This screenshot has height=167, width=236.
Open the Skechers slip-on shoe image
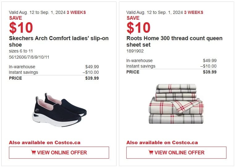(59, 110)
